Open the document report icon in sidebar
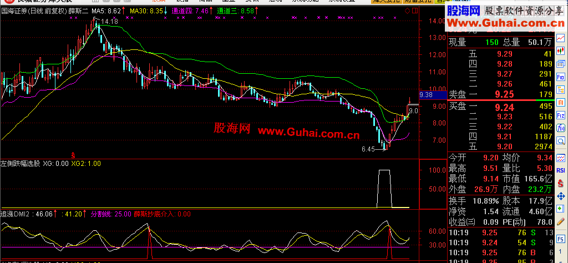The image size is (568, 263). [561, 103]
